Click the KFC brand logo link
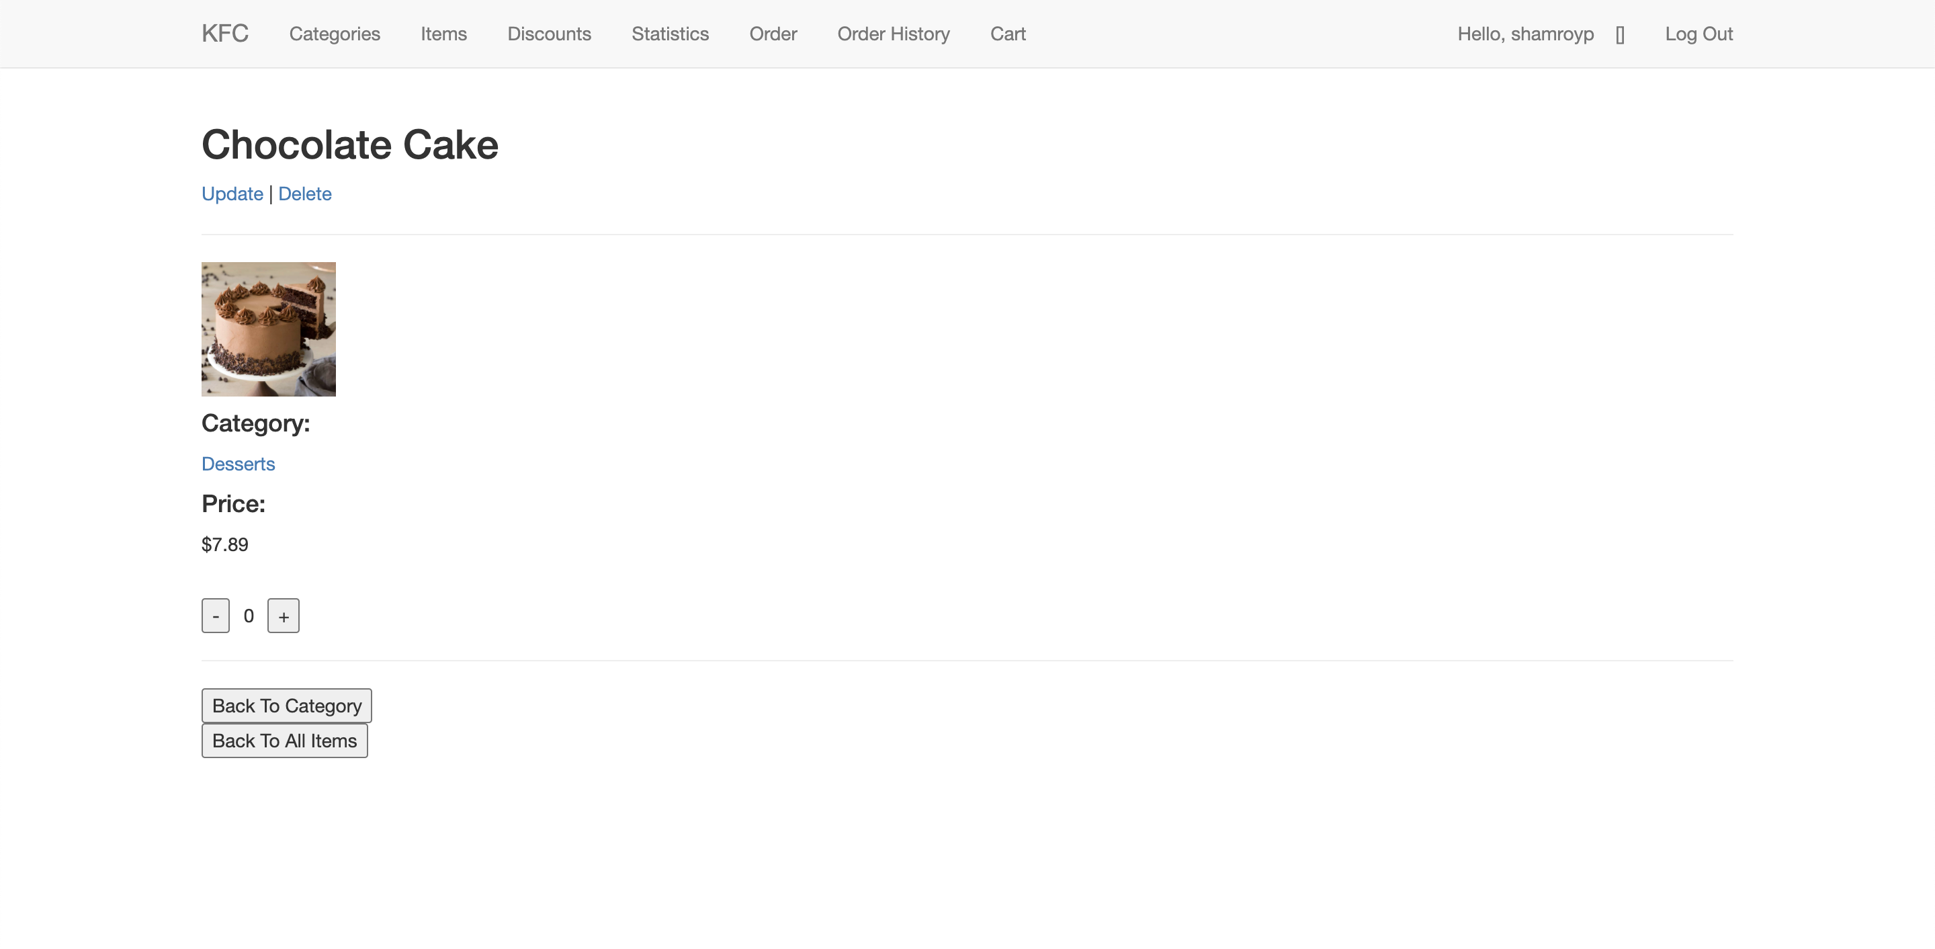Image resolution: width=1935 pixels, height=949 pixels. click(x=224, y=34)
